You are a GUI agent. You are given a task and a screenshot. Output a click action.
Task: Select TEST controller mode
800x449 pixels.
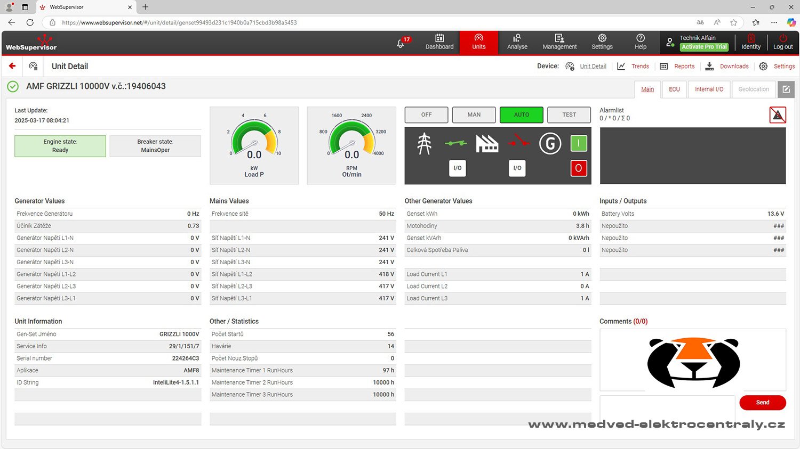(x=569, y=115)
